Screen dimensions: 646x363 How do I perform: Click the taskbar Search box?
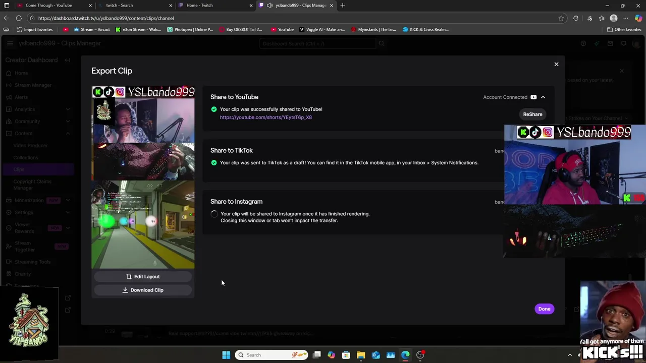pyautogui.click(x=272, y=355)
